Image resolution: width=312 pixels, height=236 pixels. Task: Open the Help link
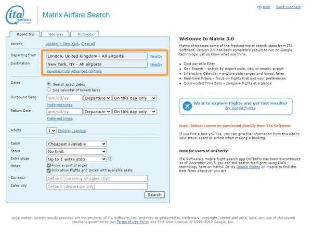click(x=266, y=7)
